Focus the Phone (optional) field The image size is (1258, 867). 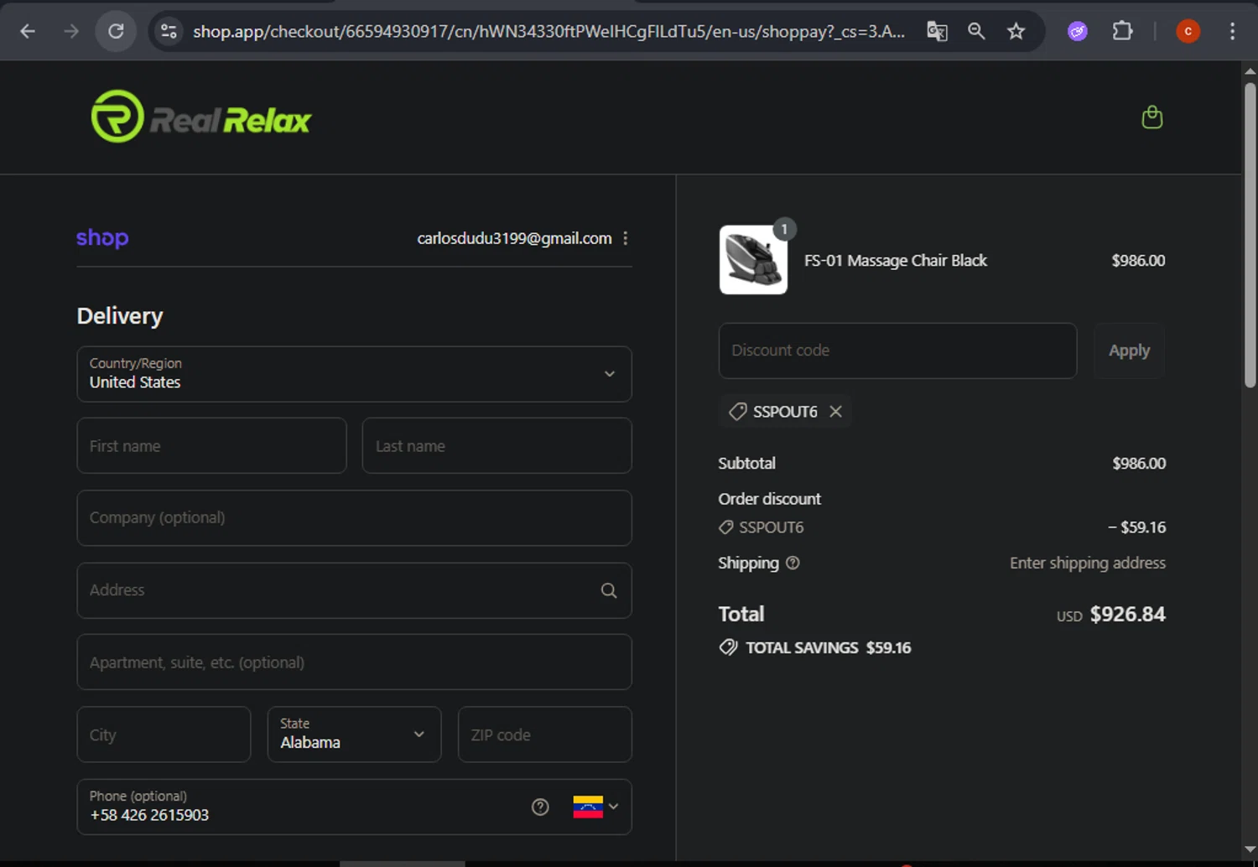coord(354,807)
